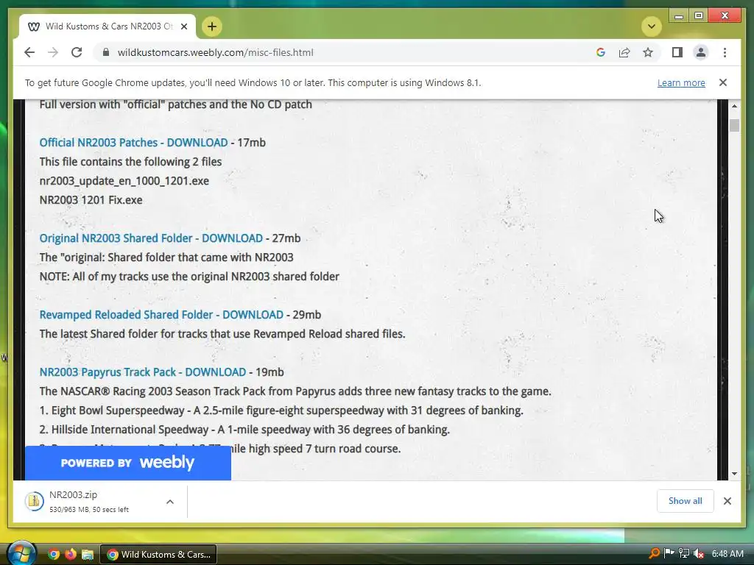
Task: Click the Google search icon in address bar
Action: pos(601,52)
